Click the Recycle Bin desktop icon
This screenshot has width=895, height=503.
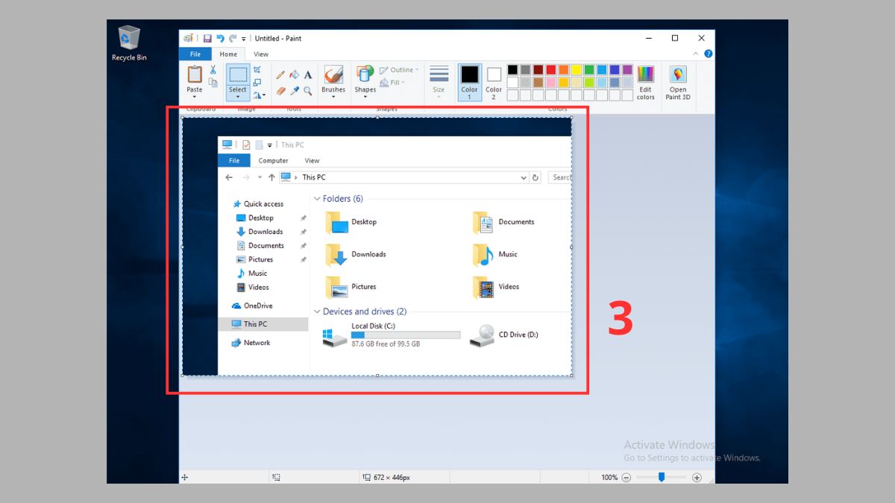[x=129, y=43]
